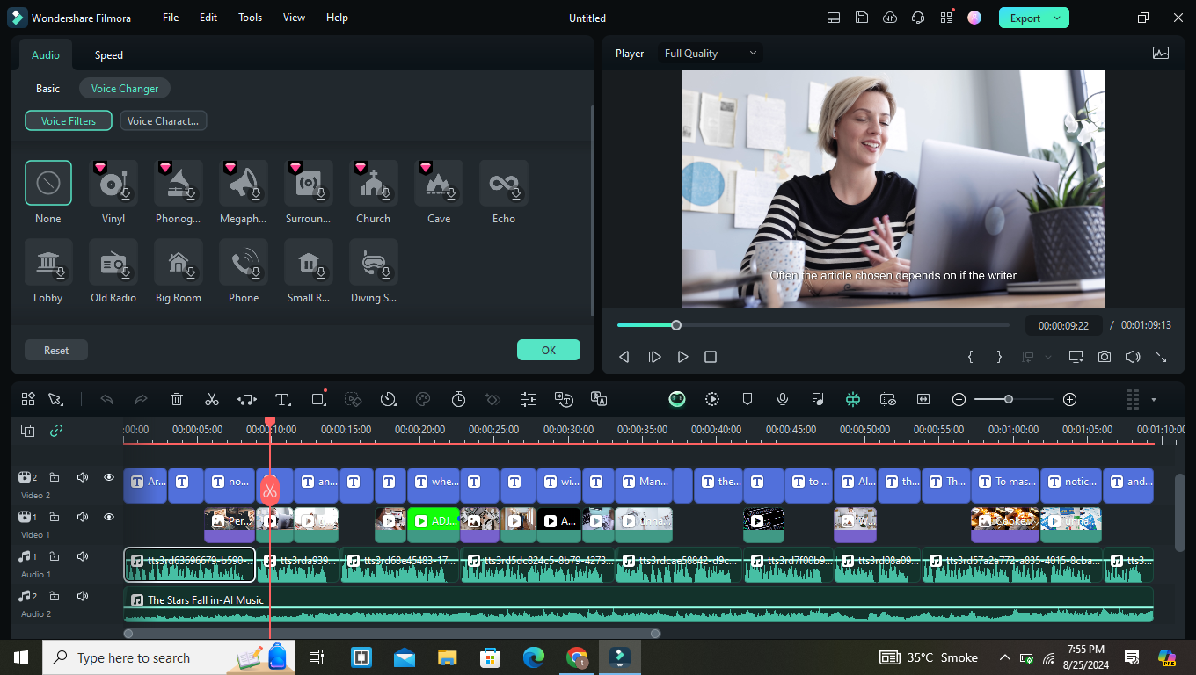Choose the Small Room voice filter

point(309,263)
